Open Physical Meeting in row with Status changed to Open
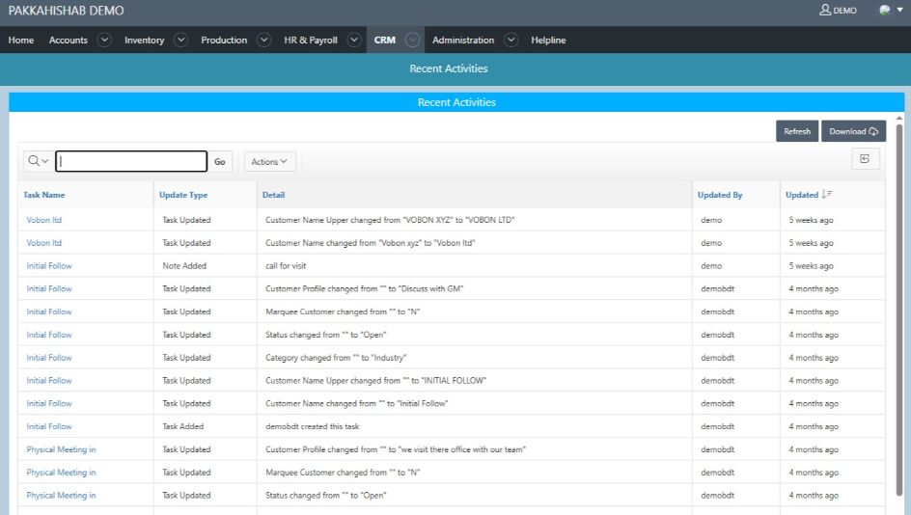Viewport: 911px width, 515px height. [61, 496]
